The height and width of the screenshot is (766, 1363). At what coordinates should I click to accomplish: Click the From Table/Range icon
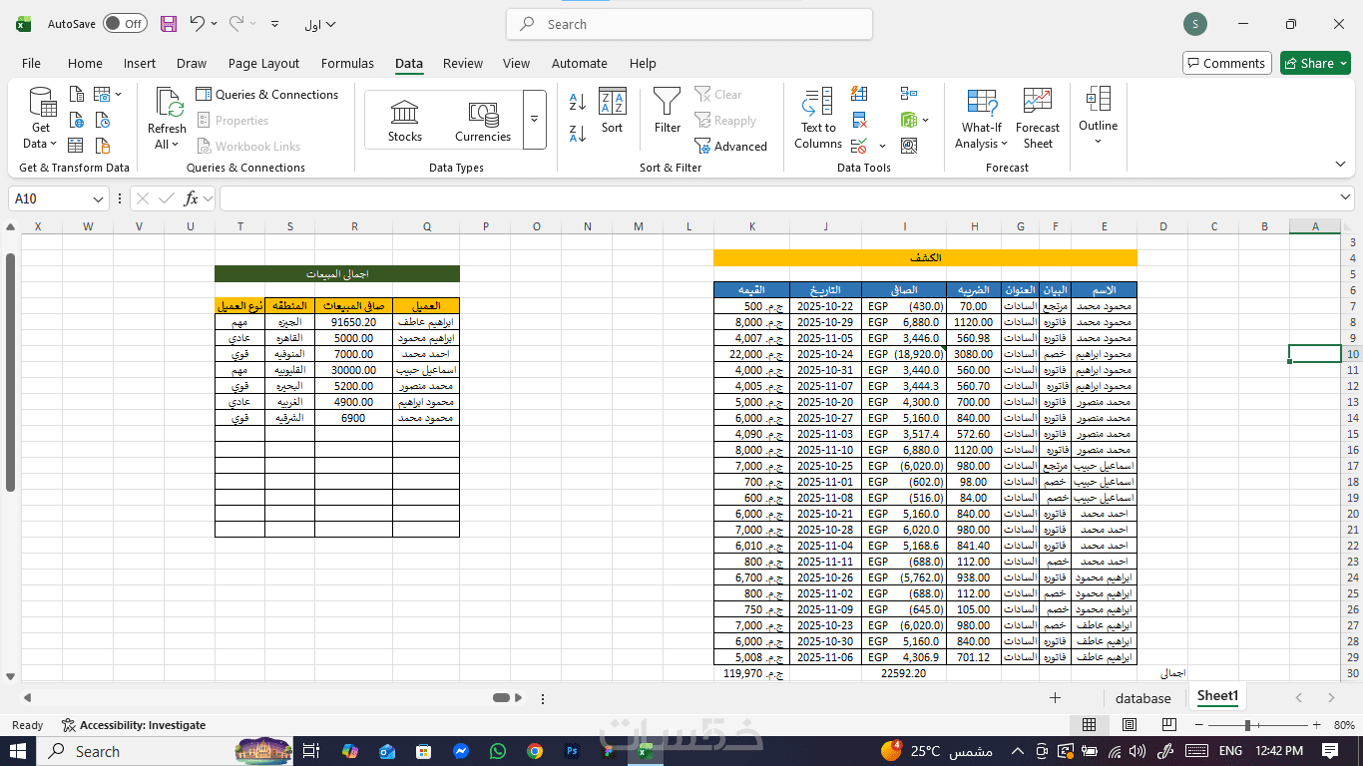(x=77, y=146)
